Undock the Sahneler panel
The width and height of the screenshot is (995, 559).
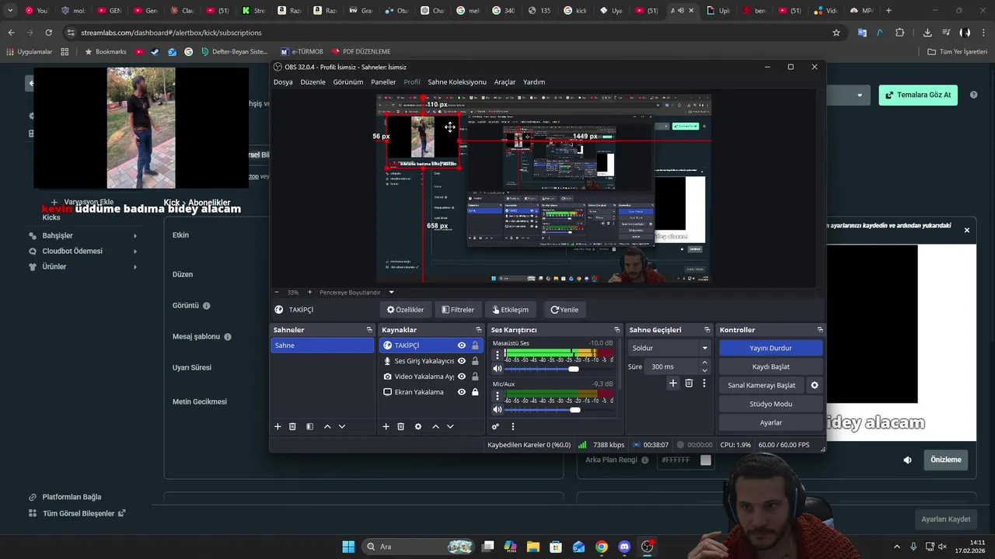(x=369, y=330)
